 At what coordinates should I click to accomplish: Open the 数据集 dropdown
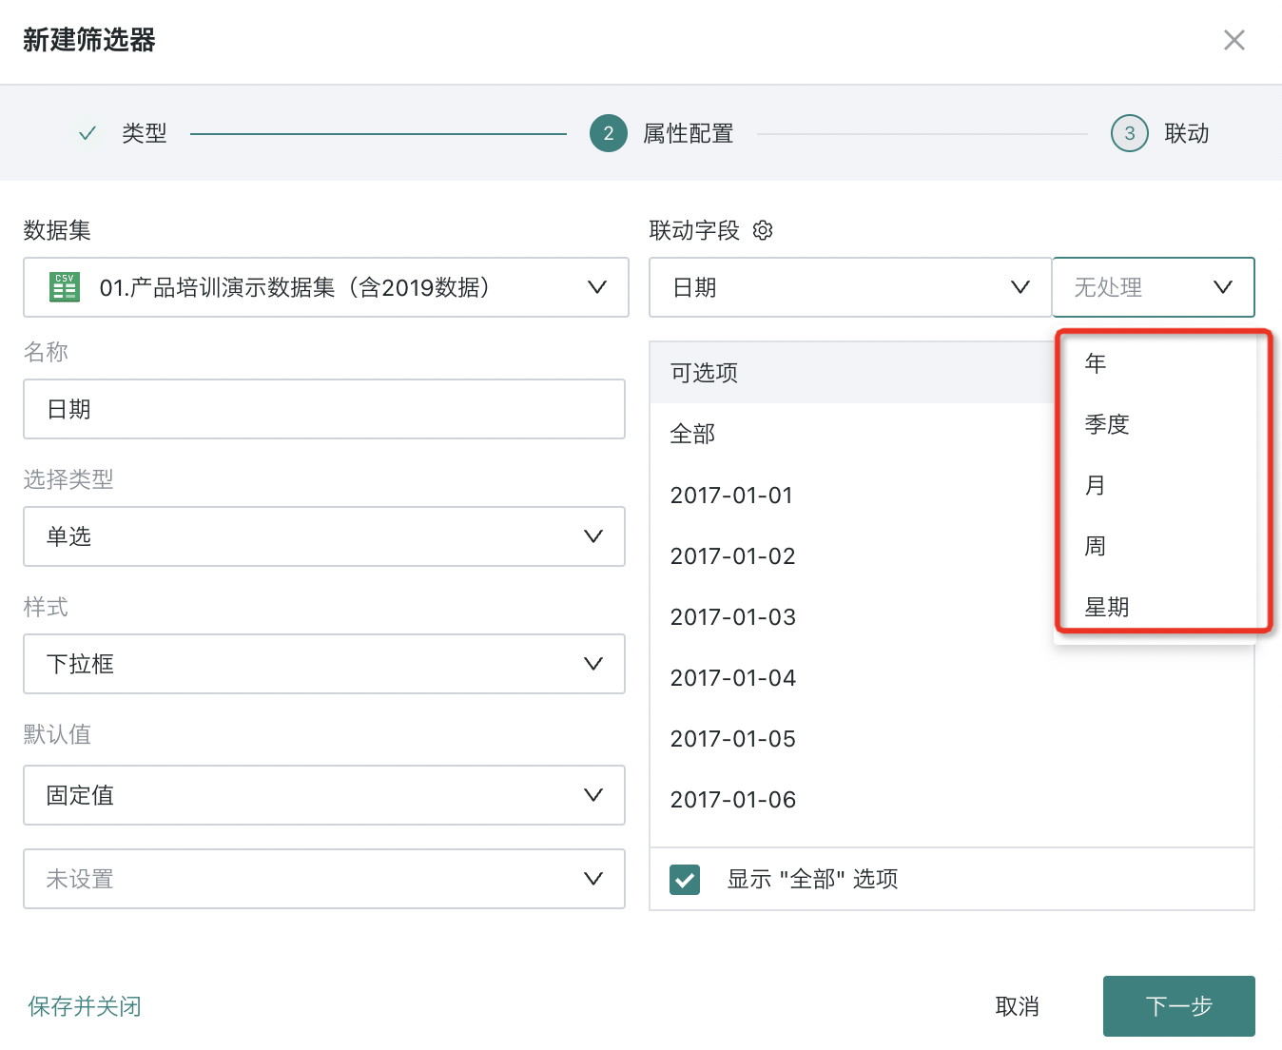pos(326,287)
